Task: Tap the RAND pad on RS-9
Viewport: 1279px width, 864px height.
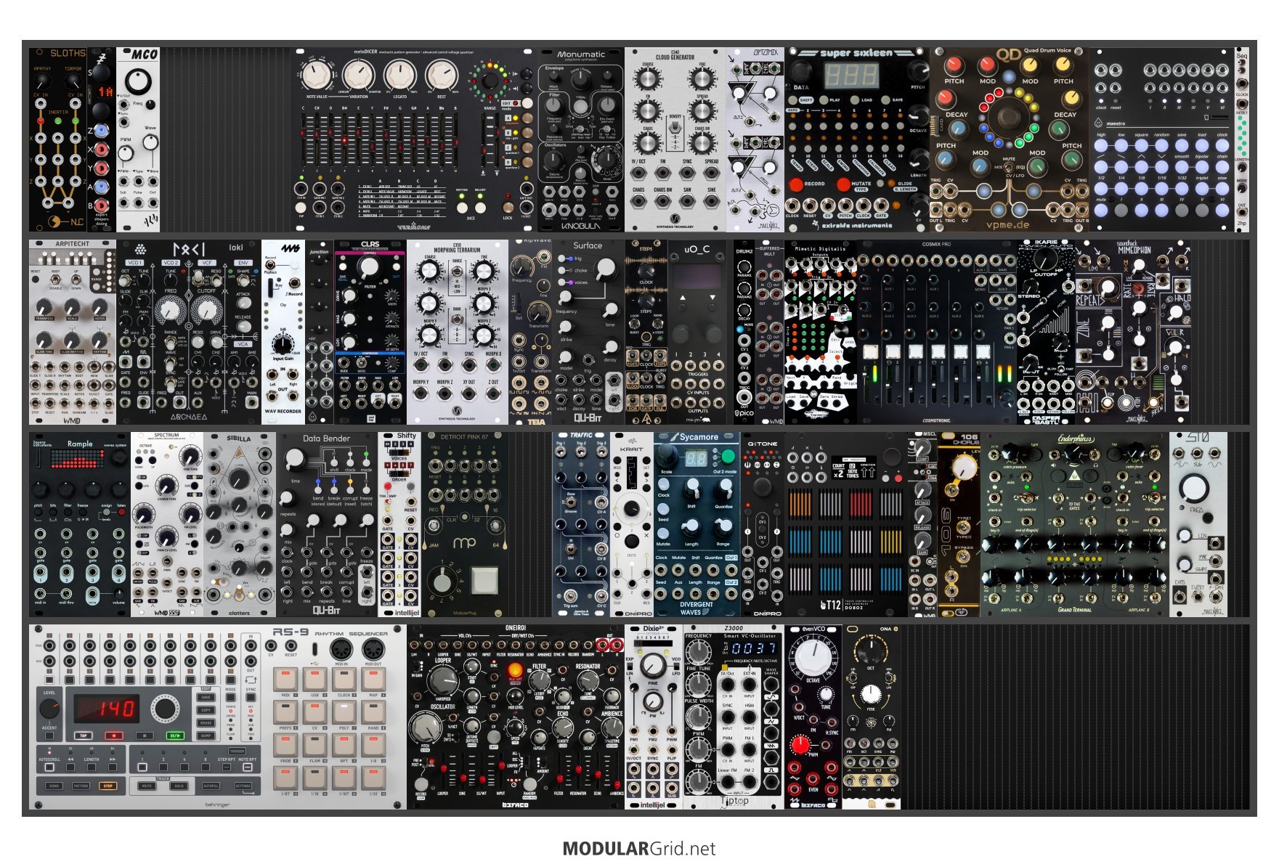Action: point(373,713)
